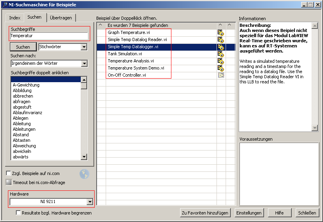Click Informationen scrollbar down arrow

click(x=315, y=128)
